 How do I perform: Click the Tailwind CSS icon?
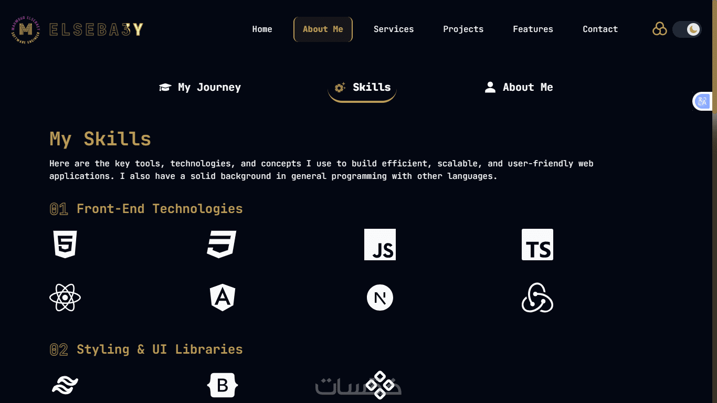coord(65,386)
